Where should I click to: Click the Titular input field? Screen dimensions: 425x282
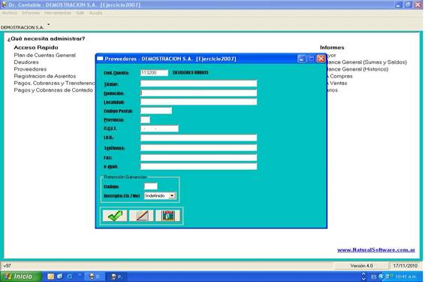click(x=199, y=83)
